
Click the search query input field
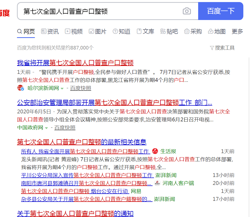(108, 11)
